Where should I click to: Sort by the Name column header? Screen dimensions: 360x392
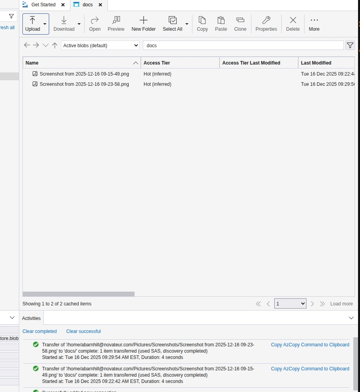(82, 63)
